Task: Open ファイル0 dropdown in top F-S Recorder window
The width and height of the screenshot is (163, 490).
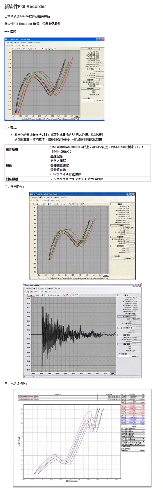Action: [x=102, y=100]
